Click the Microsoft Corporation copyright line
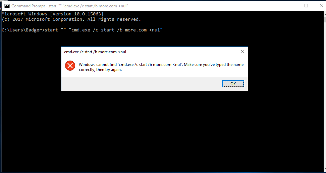Screen dimensions: 326x173 pyautogui.click(x=71, y=19)
